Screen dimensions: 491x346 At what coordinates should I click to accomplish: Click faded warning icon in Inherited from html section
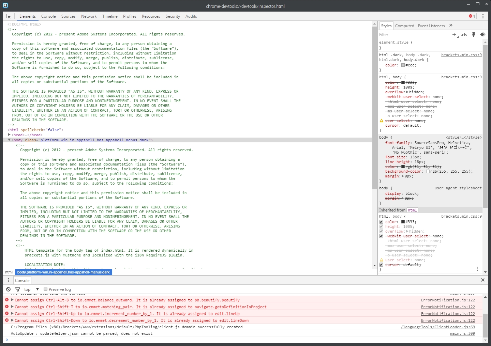(x=382, y=260)
